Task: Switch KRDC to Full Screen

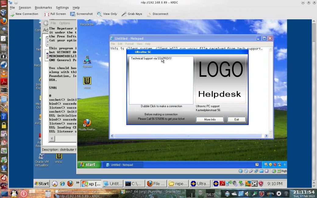Action: point(55,14)
